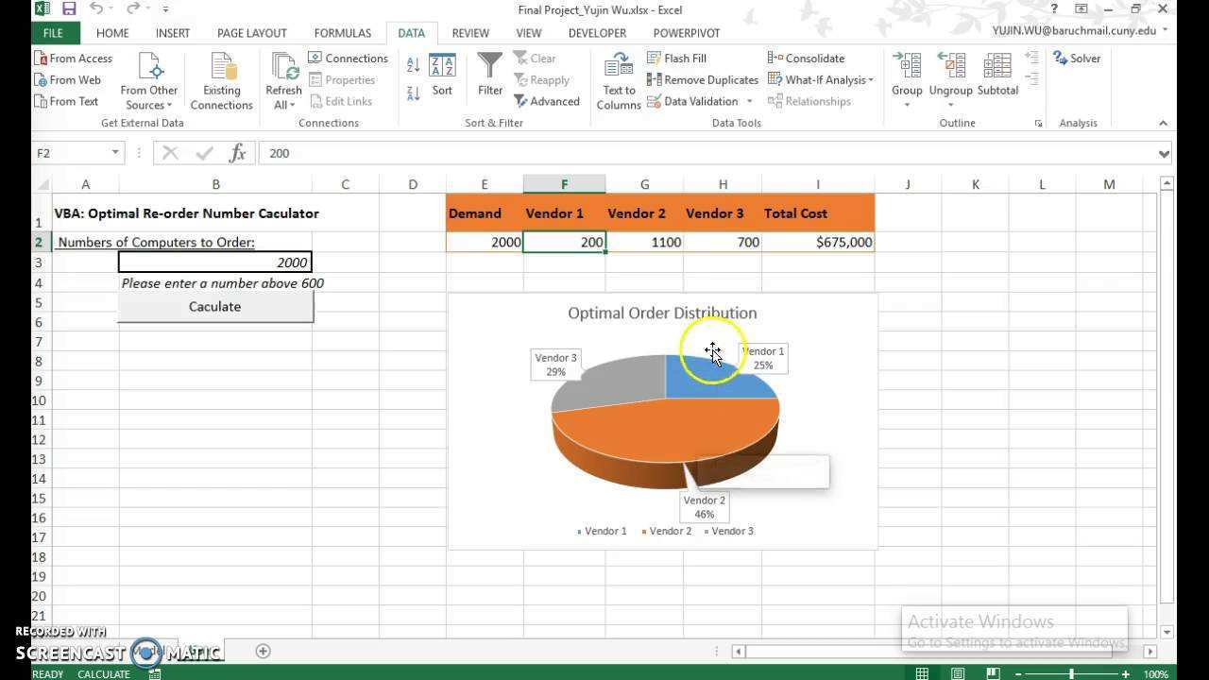Click the Insert Function fx icon
The image size is (1209, 680).
point(238,153)
